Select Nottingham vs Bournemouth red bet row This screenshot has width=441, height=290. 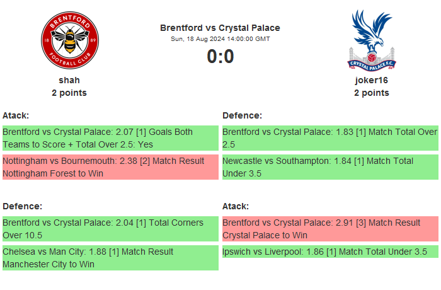[x=110, y=167]
